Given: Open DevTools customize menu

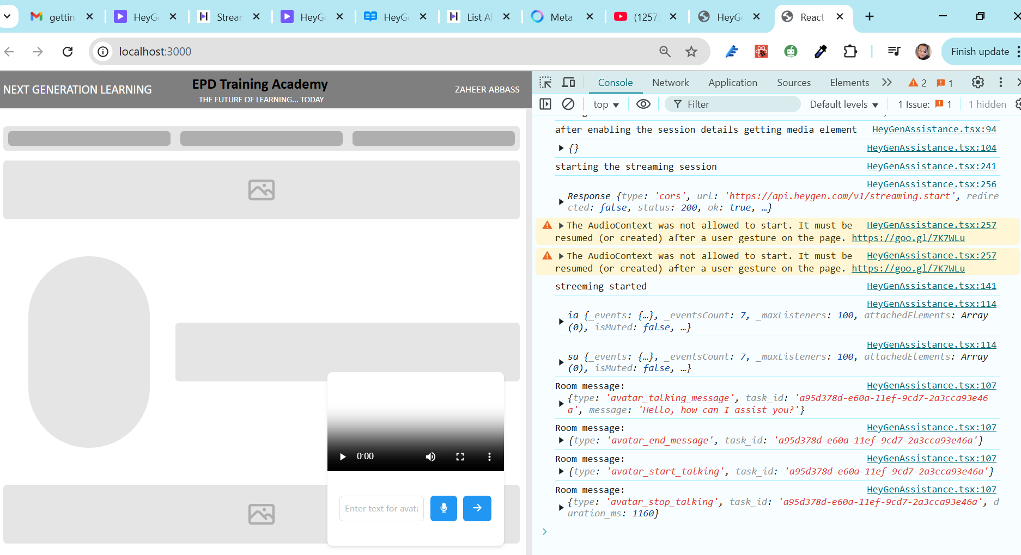Looking at the screenshot, I should click(x=1001, y=83).
